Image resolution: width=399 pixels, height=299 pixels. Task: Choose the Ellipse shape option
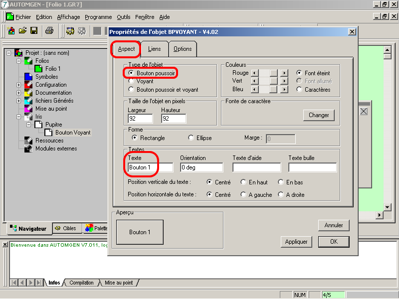[191, 138]
